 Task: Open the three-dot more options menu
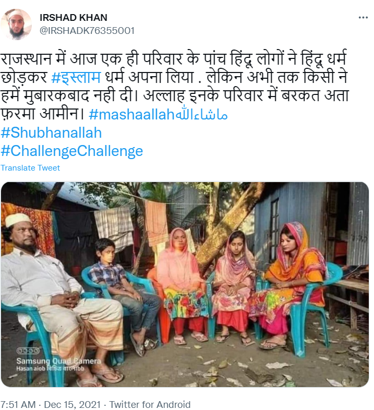point(363,18)
